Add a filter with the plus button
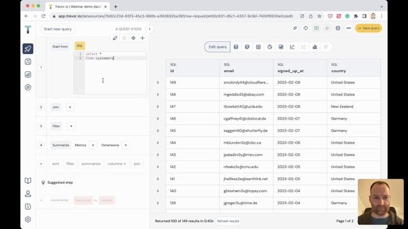408x229 pixels. pyautogui.click(x=71, y=126)
